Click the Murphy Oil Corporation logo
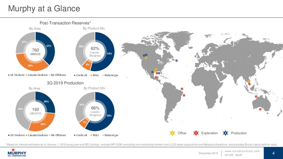283x159 pixels. (17, 153)
